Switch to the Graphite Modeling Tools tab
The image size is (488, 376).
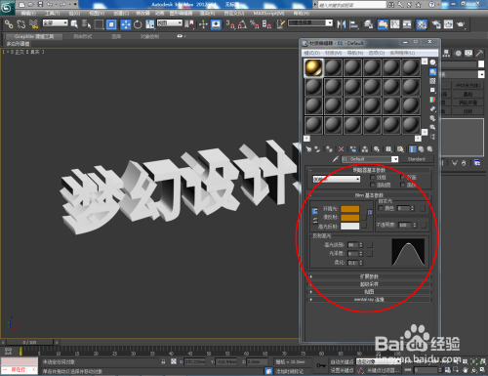coord(34,36)
